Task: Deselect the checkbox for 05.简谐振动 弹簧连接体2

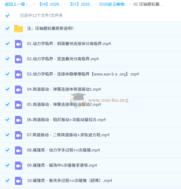Action: pyautogui.click(x=7, y=105)
